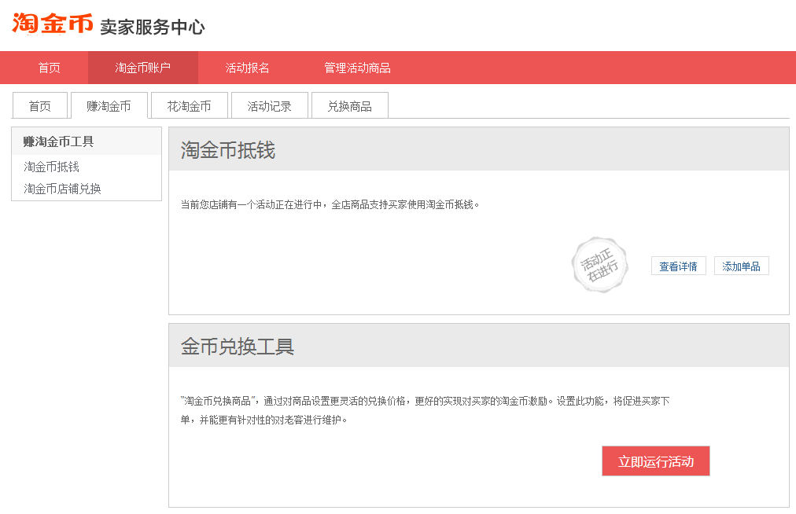The image size is (796, 514).
Task: Click the text 当前您店铺有一个活动正在进行中
Action: [x=251, y=204]
